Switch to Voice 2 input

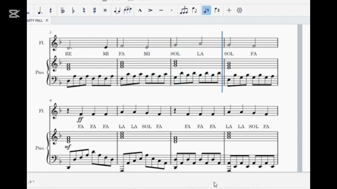pos(217,10)
